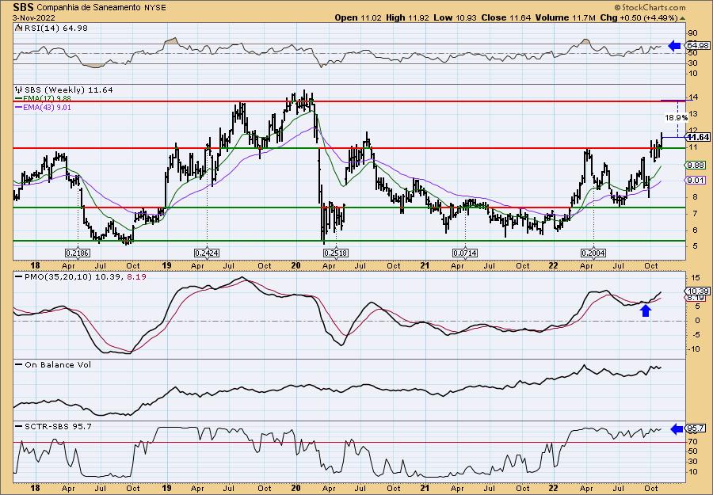Viewport: 713px width, 495px height.
Task: Click the Open 11.02 value
Action: point(359,17)
